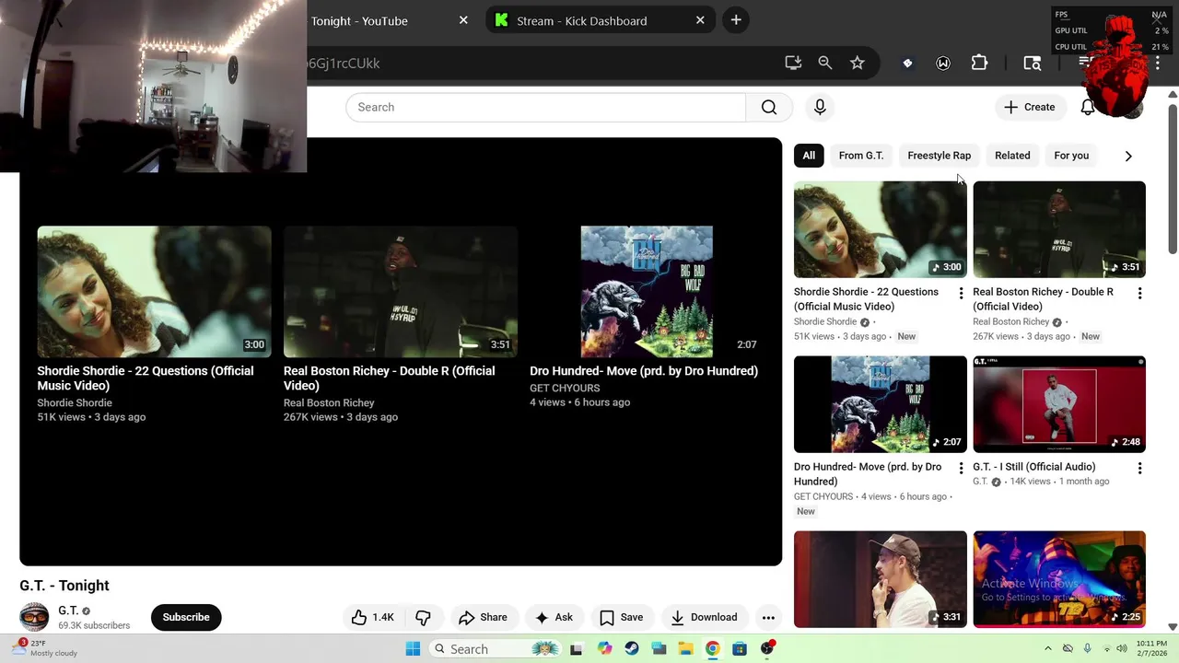The height and width of the screenshot is (663, 1179).
Task: Show hidden system tray icons chevron
Action: 1048,649
